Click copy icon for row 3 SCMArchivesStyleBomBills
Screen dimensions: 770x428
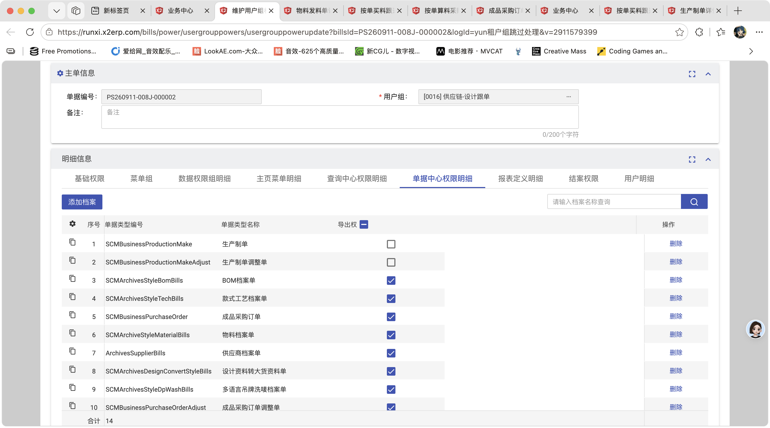tap(72, 278)
